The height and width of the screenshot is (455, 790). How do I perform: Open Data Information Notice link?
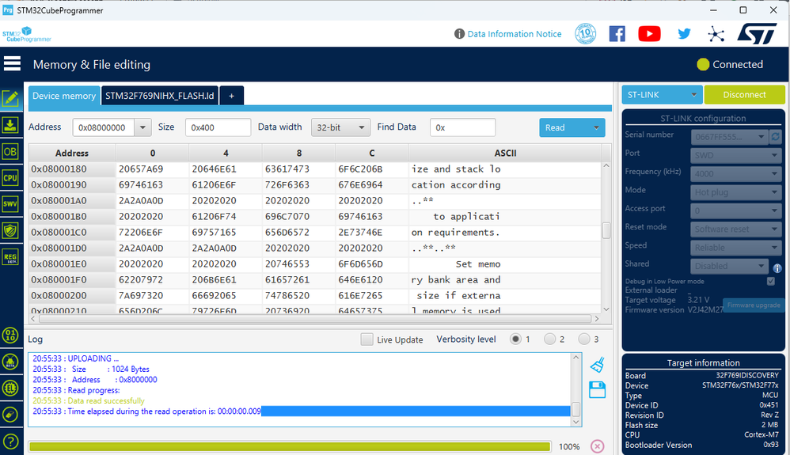(x=514, y=34)
